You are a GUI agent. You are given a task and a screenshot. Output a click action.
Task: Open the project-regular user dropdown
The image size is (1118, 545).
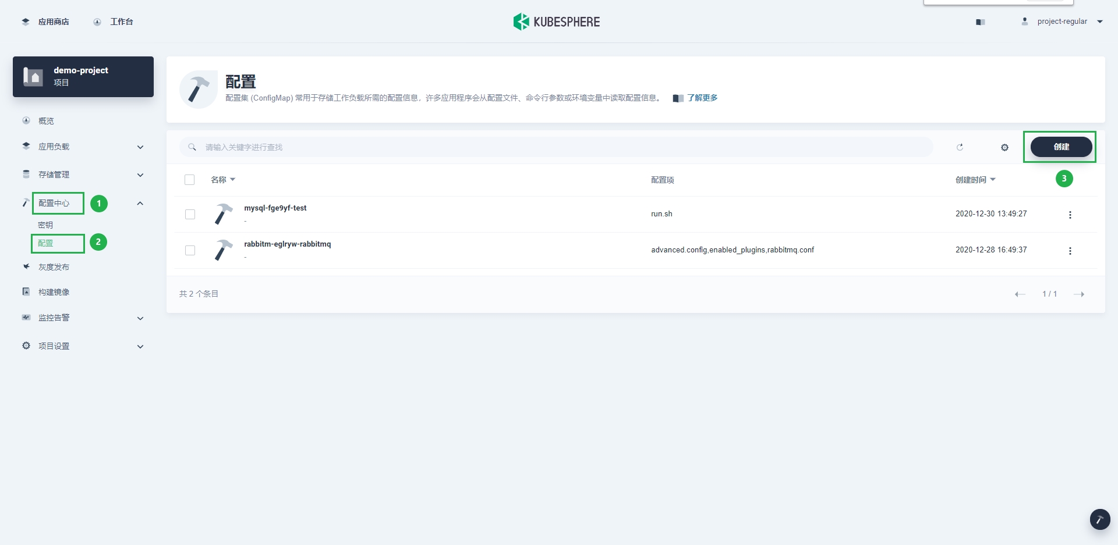(1062, 22)
